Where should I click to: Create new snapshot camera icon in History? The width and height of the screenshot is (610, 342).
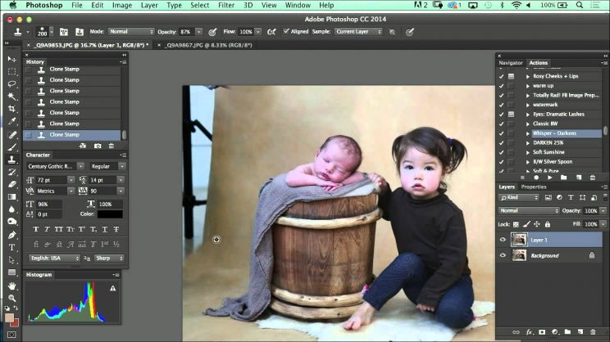tap(98, 146)
